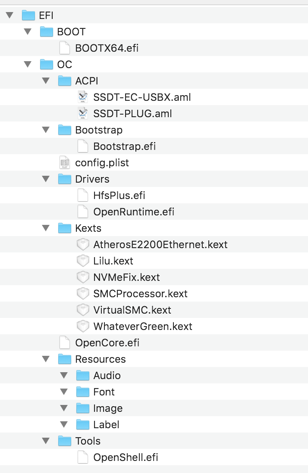Screen dimensions: 308x473
Task: Select the Bootstrap.efi file name
Action: [x=124, y=146]
